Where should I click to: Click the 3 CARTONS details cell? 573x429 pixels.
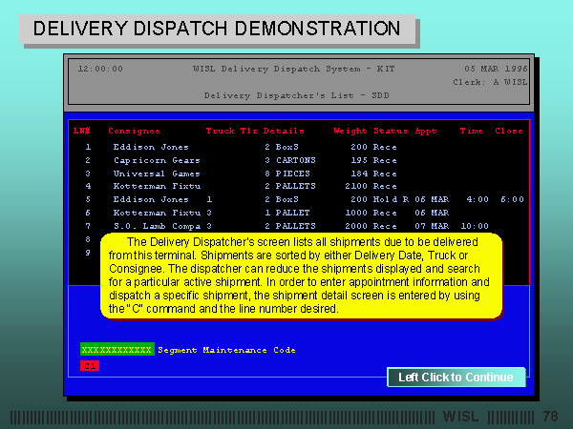[290, 160]
